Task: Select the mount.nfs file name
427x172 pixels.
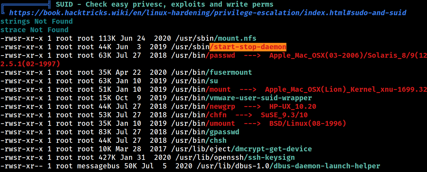Action: pyautogui.click(x=235, y=38)
